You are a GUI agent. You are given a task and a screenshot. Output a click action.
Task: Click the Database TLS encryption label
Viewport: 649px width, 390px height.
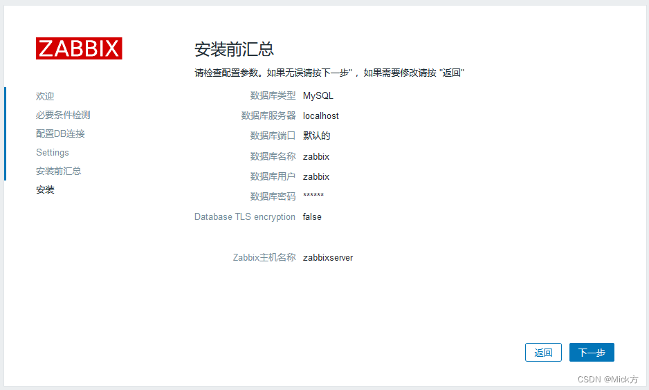[245, 216]
